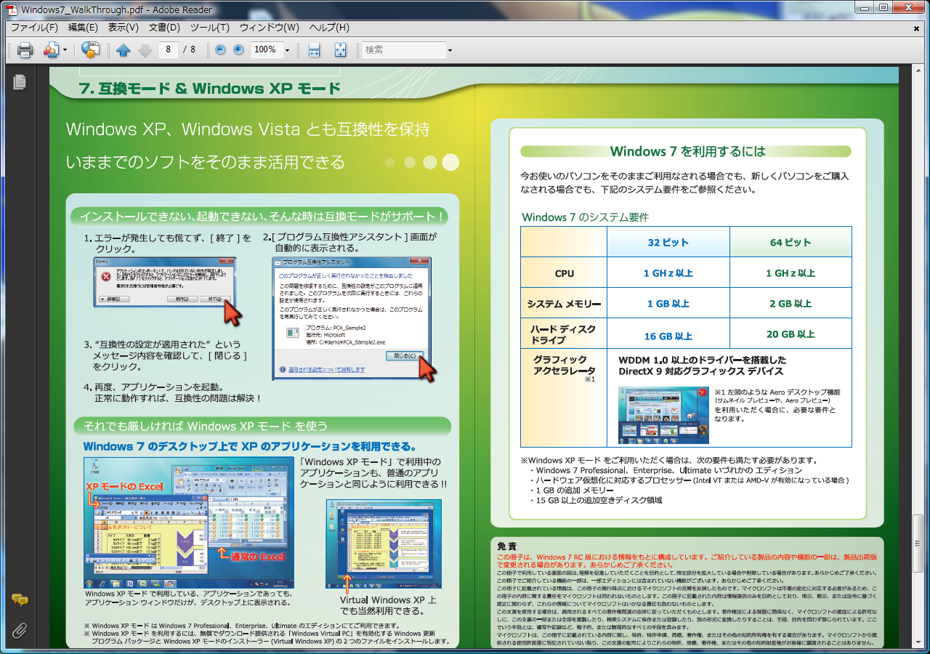The height and width of the screenshot is (654, 930).
Task: Click the プログラム互換性アシスタント dialog screenshot
Action: pos(352,318)
